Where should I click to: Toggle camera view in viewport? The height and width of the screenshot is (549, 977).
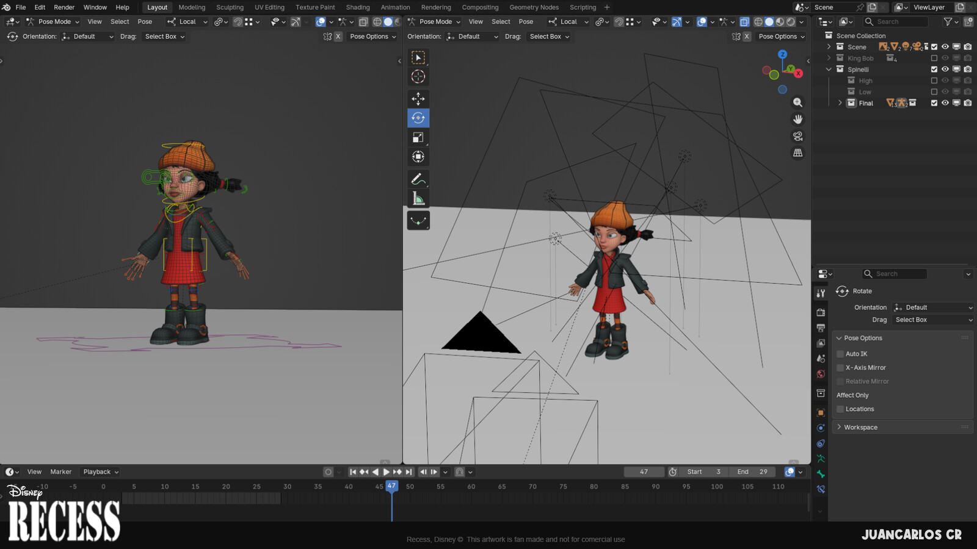(797, 136)
